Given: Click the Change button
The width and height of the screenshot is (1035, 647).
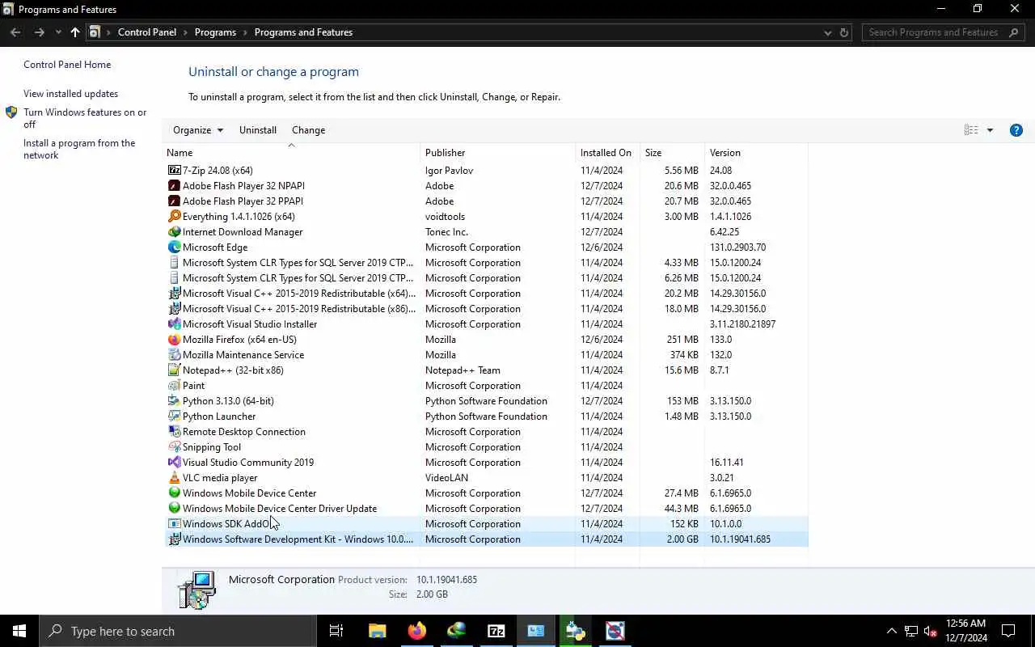Looking at the screenshot, I should [308, 130].
